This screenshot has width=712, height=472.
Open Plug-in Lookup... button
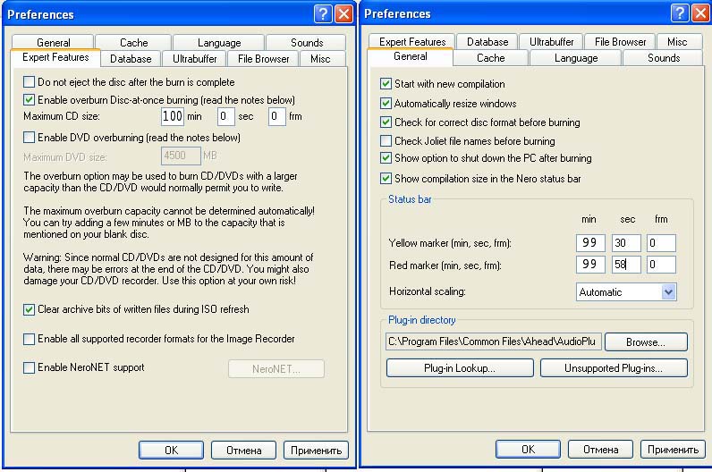(x=459, y=368)
